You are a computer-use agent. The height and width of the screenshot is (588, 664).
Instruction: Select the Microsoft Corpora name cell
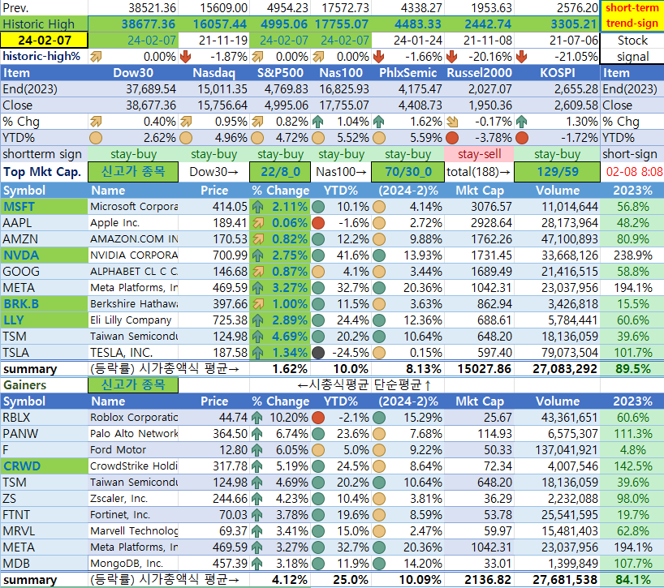133,207
